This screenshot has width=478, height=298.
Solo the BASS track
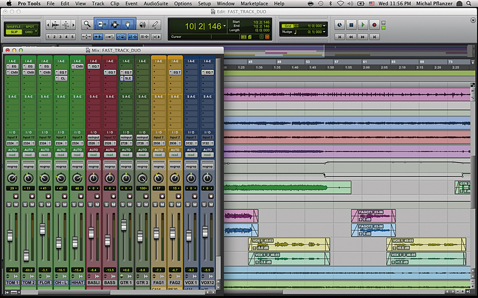coord(106,205)
